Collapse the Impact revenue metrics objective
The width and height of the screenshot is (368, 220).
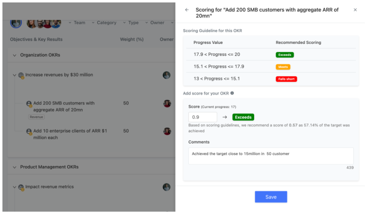[14, 187]
